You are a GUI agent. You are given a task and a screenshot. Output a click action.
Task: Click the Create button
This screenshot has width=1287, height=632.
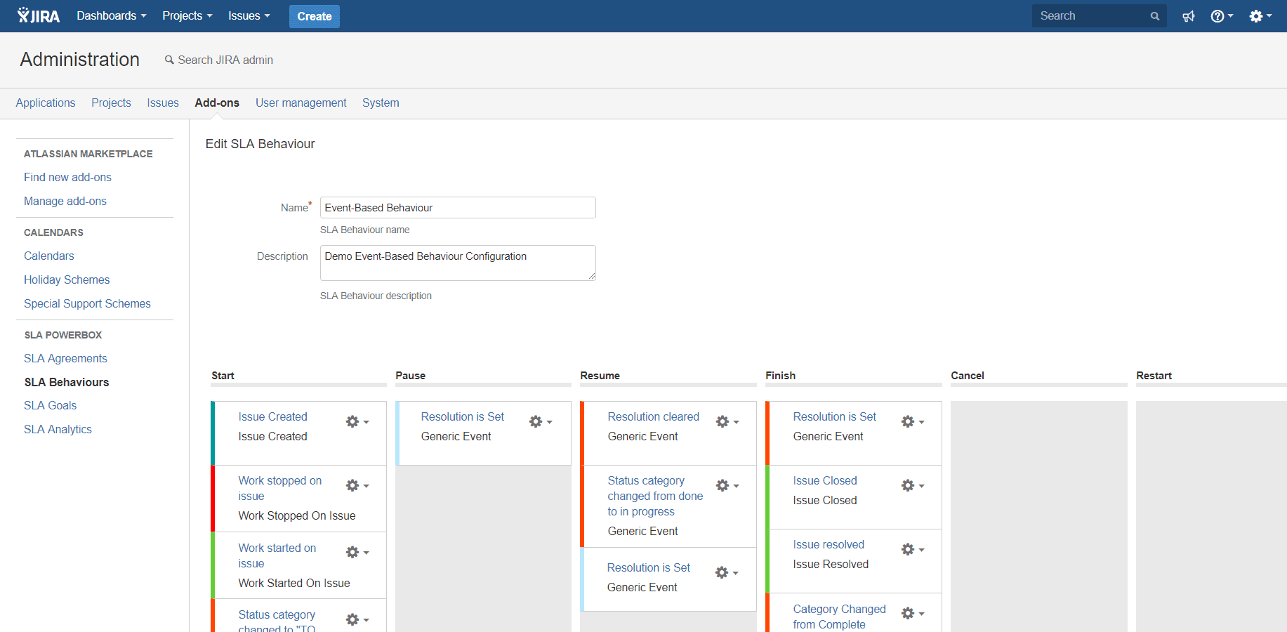(x=314, y=15)
